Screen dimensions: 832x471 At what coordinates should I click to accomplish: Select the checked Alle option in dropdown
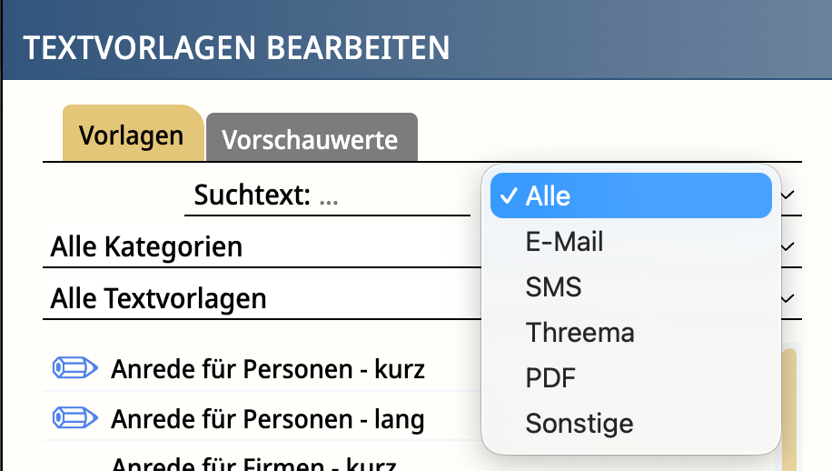631,195
